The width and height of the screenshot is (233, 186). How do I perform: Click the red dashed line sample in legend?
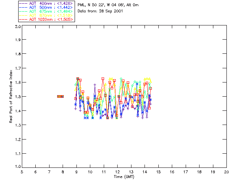coord(23,19)
